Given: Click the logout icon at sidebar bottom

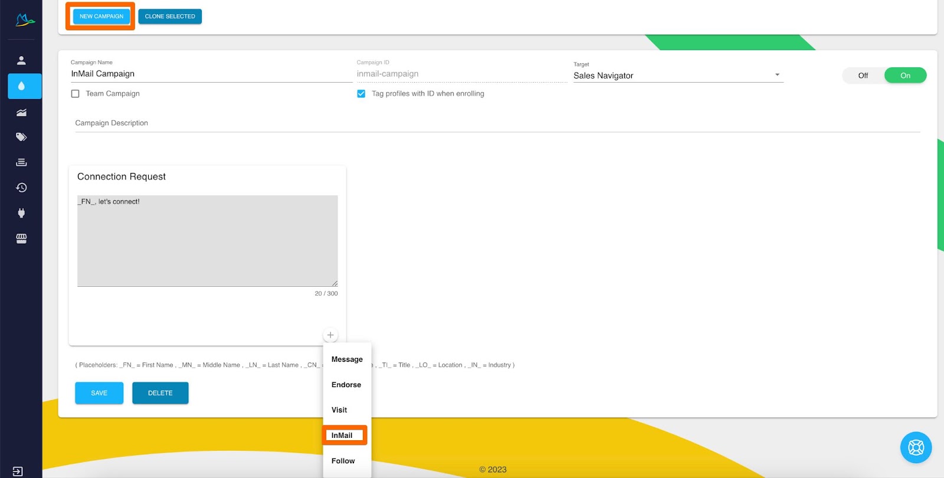Looking at the screenshot, I should point(18,472).
